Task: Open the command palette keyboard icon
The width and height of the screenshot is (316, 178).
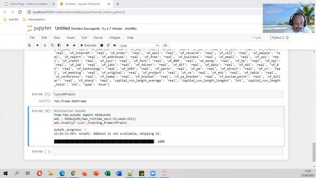Action: click(165, 45)
